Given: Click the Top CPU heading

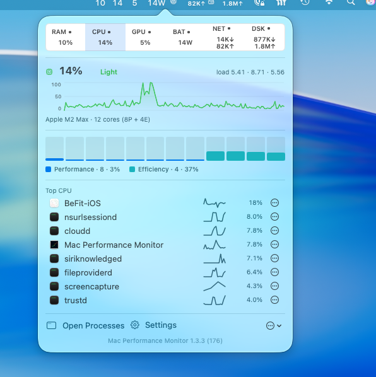Looking at the screenshot, I should pyautogui.click(x=59, y=190).
